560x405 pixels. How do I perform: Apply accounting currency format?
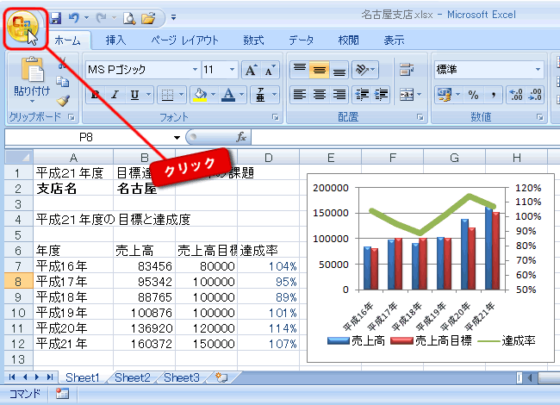[x=445, y=95]
